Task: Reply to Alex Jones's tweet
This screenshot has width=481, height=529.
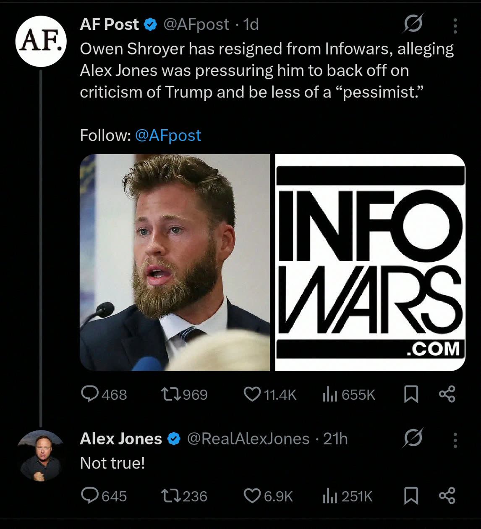Action: click(x=89, y=496)
